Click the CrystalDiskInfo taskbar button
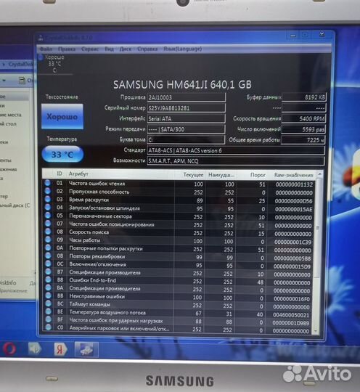 pos(86,349)
